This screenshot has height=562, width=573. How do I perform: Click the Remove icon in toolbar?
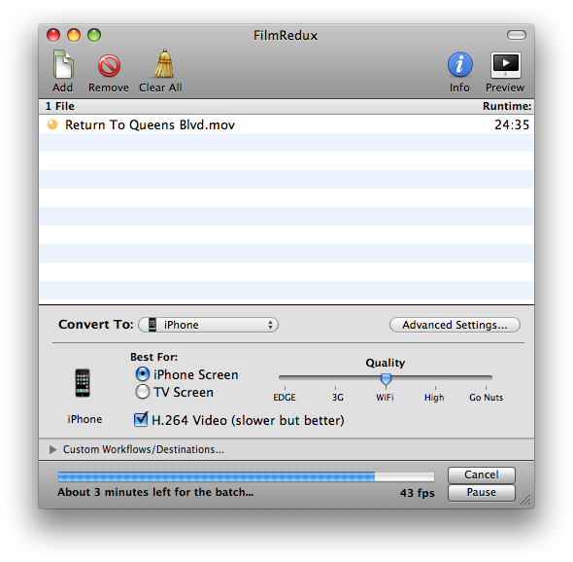point(109,66)
